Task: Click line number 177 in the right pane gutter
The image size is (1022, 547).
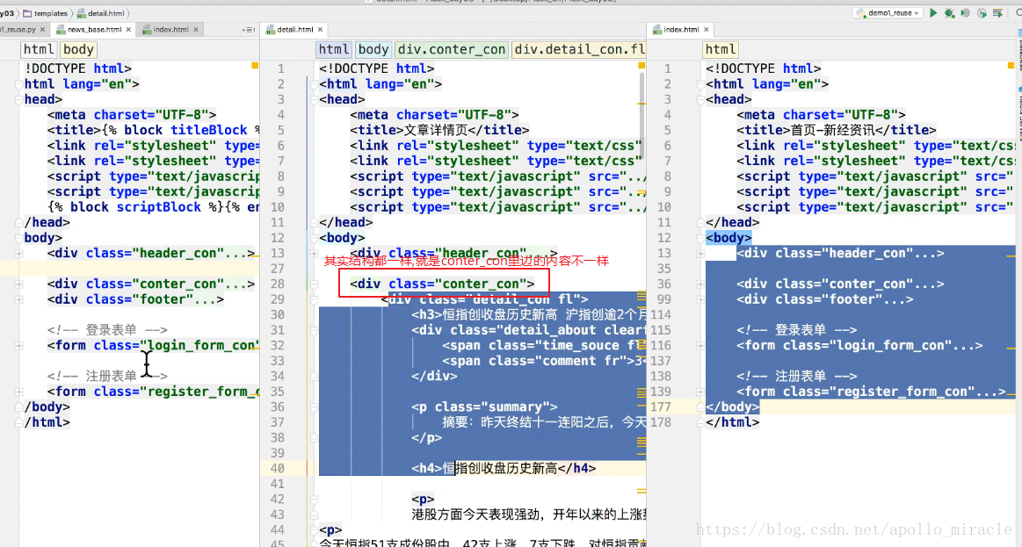Action: tap(660, 407)
